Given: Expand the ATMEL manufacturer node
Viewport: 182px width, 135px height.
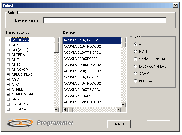Looking at the screenshot, I should [8, 89].
